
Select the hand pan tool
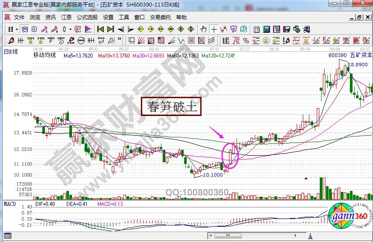pyautogui.click(x=203, y=30)
